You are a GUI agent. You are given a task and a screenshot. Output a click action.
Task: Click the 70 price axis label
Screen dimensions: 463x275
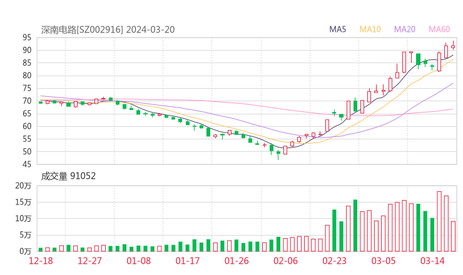point(27,101)
